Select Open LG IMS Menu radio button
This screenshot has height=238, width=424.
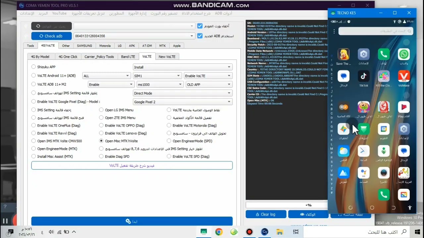pos(101,110)
